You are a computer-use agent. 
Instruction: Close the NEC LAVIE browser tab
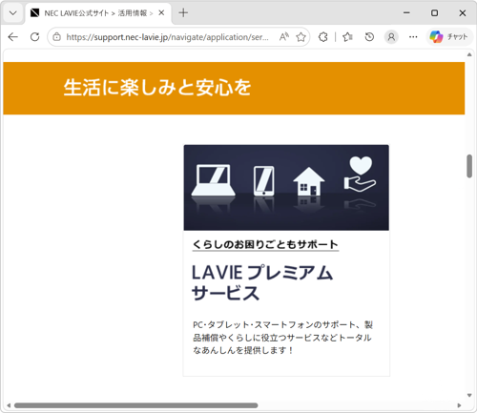point(161,12)
